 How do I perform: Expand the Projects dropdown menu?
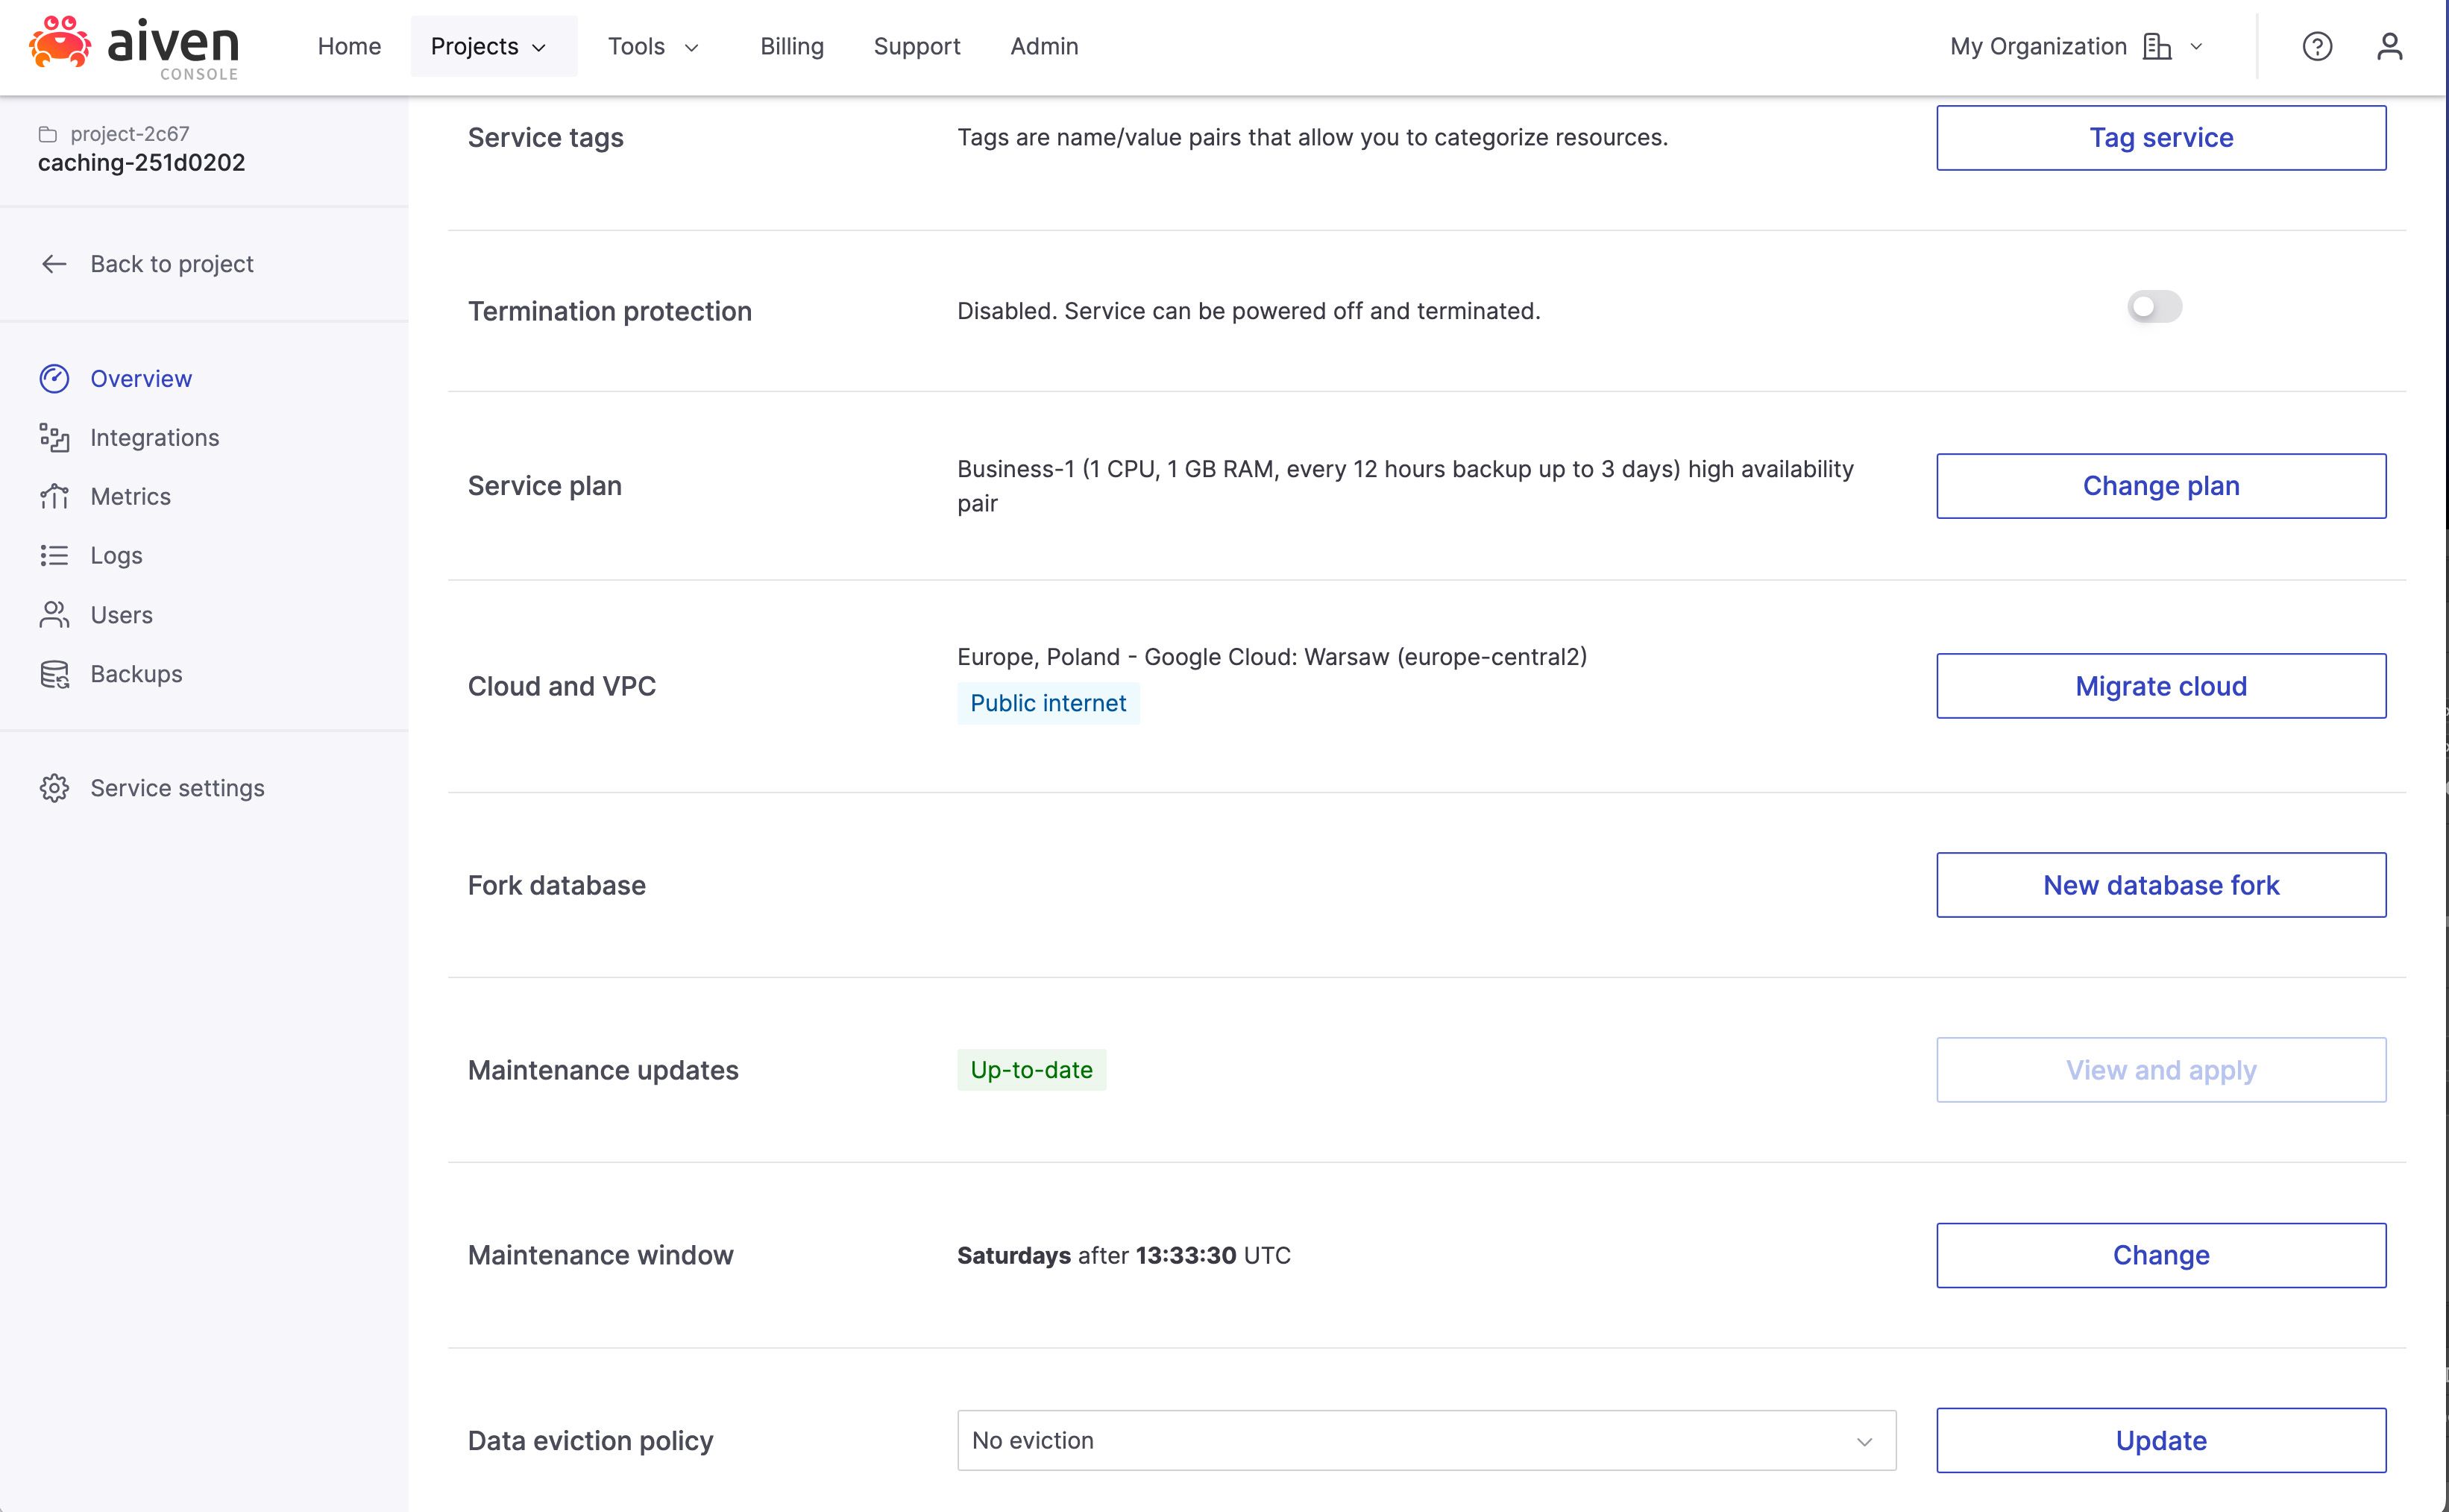pos(493,46)
